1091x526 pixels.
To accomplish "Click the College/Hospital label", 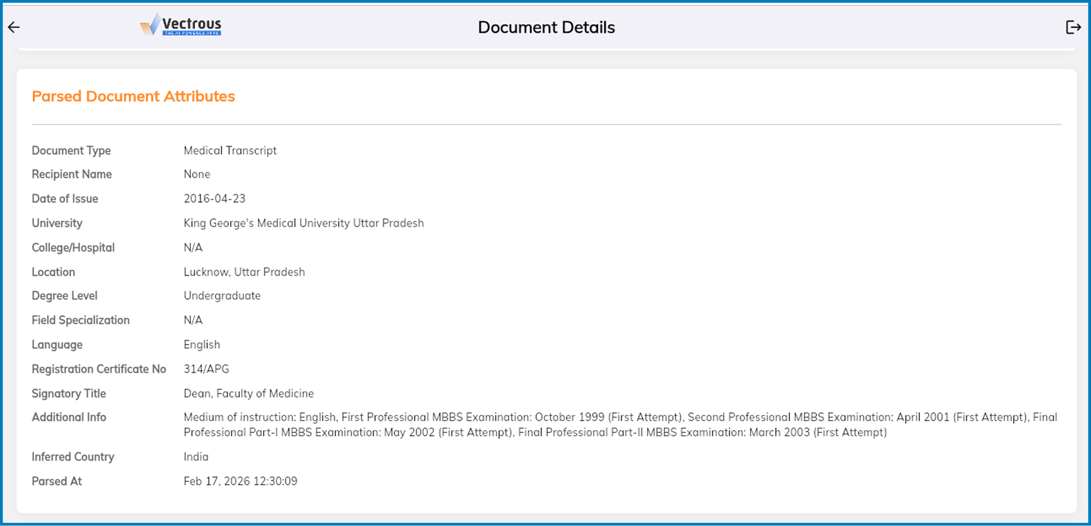I will [x=73, y=247].
